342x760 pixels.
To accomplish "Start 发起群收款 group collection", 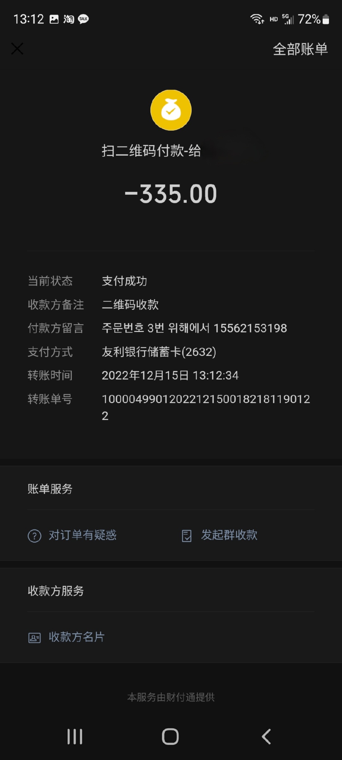I will point(229,535).
